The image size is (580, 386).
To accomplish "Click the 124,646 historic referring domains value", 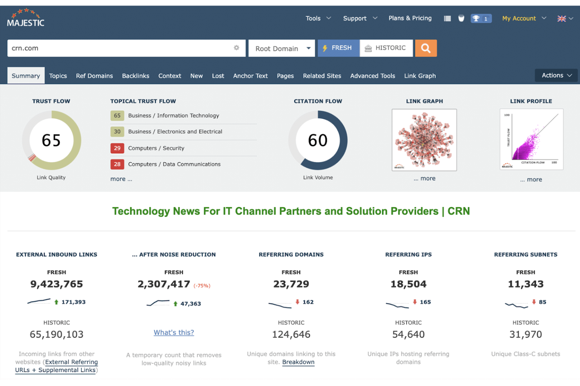I will (x=291, y=334).
